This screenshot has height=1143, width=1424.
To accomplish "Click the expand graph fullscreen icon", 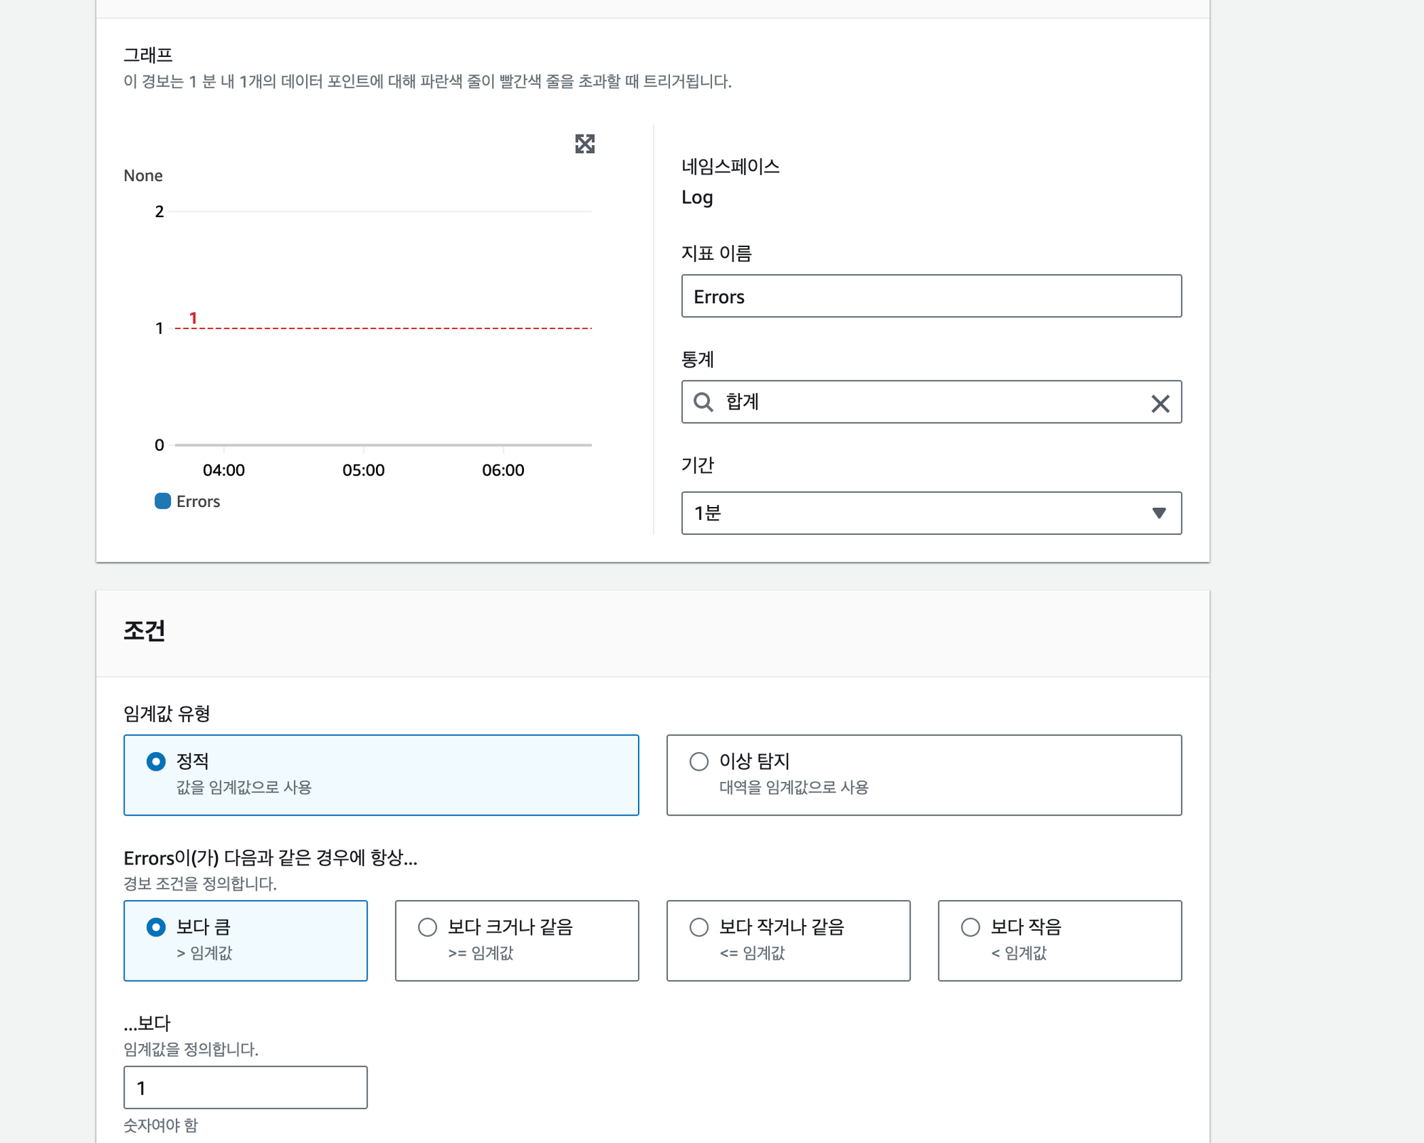I will click(585, 144).
